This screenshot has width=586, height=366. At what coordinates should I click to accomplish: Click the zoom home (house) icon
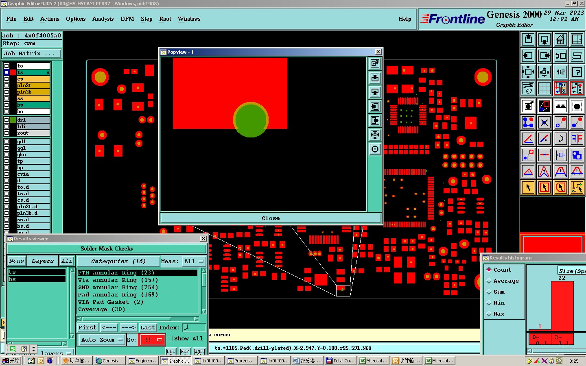coord(561,39)
